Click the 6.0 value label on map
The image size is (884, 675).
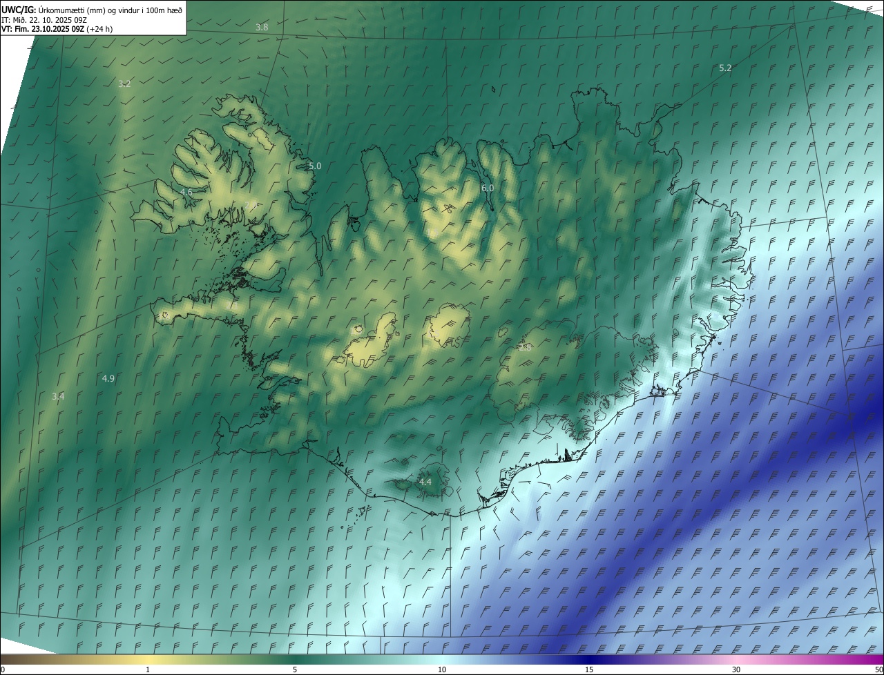[488, 188]
